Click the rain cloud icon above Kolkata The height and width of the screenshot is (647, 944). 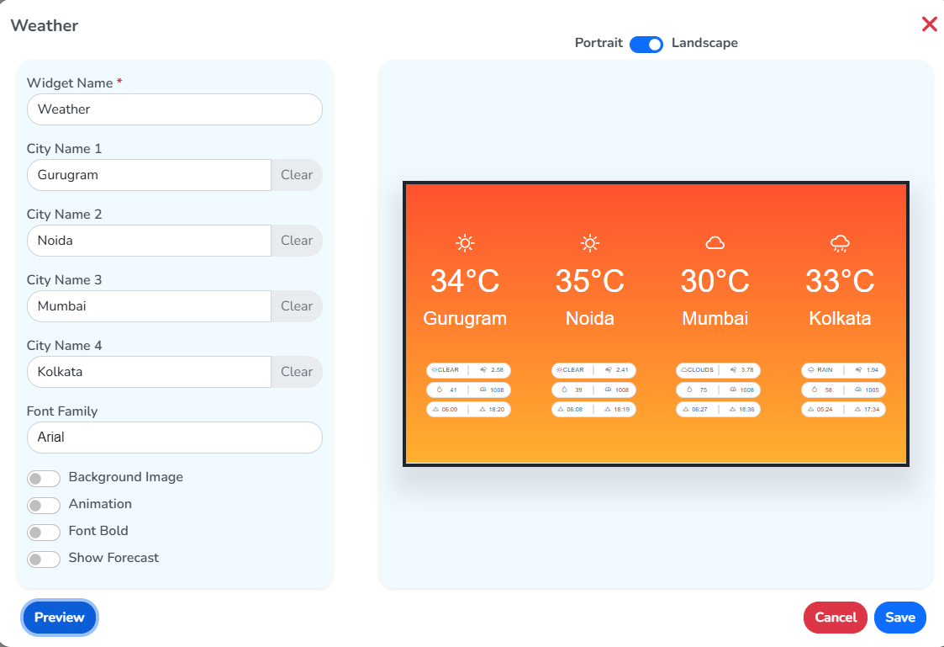pos(840,243)
